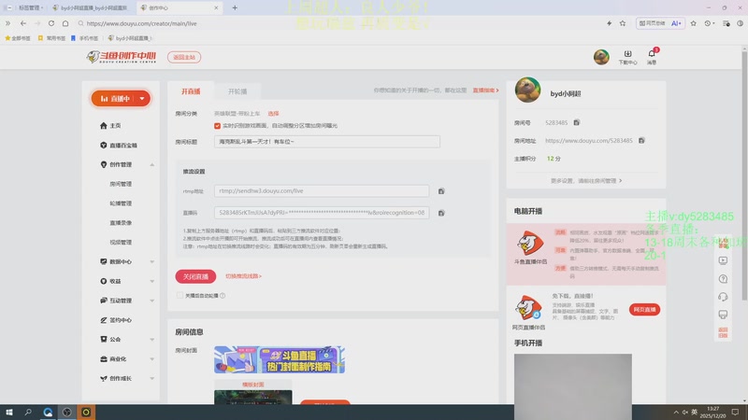The image size is (748, 420).
Task: Copy the room URL address icon
Action: [x=641, y=141]
